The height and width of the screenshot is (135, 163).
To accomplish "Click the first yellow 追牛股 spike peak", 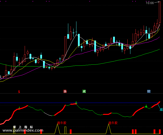I will 57,124.
